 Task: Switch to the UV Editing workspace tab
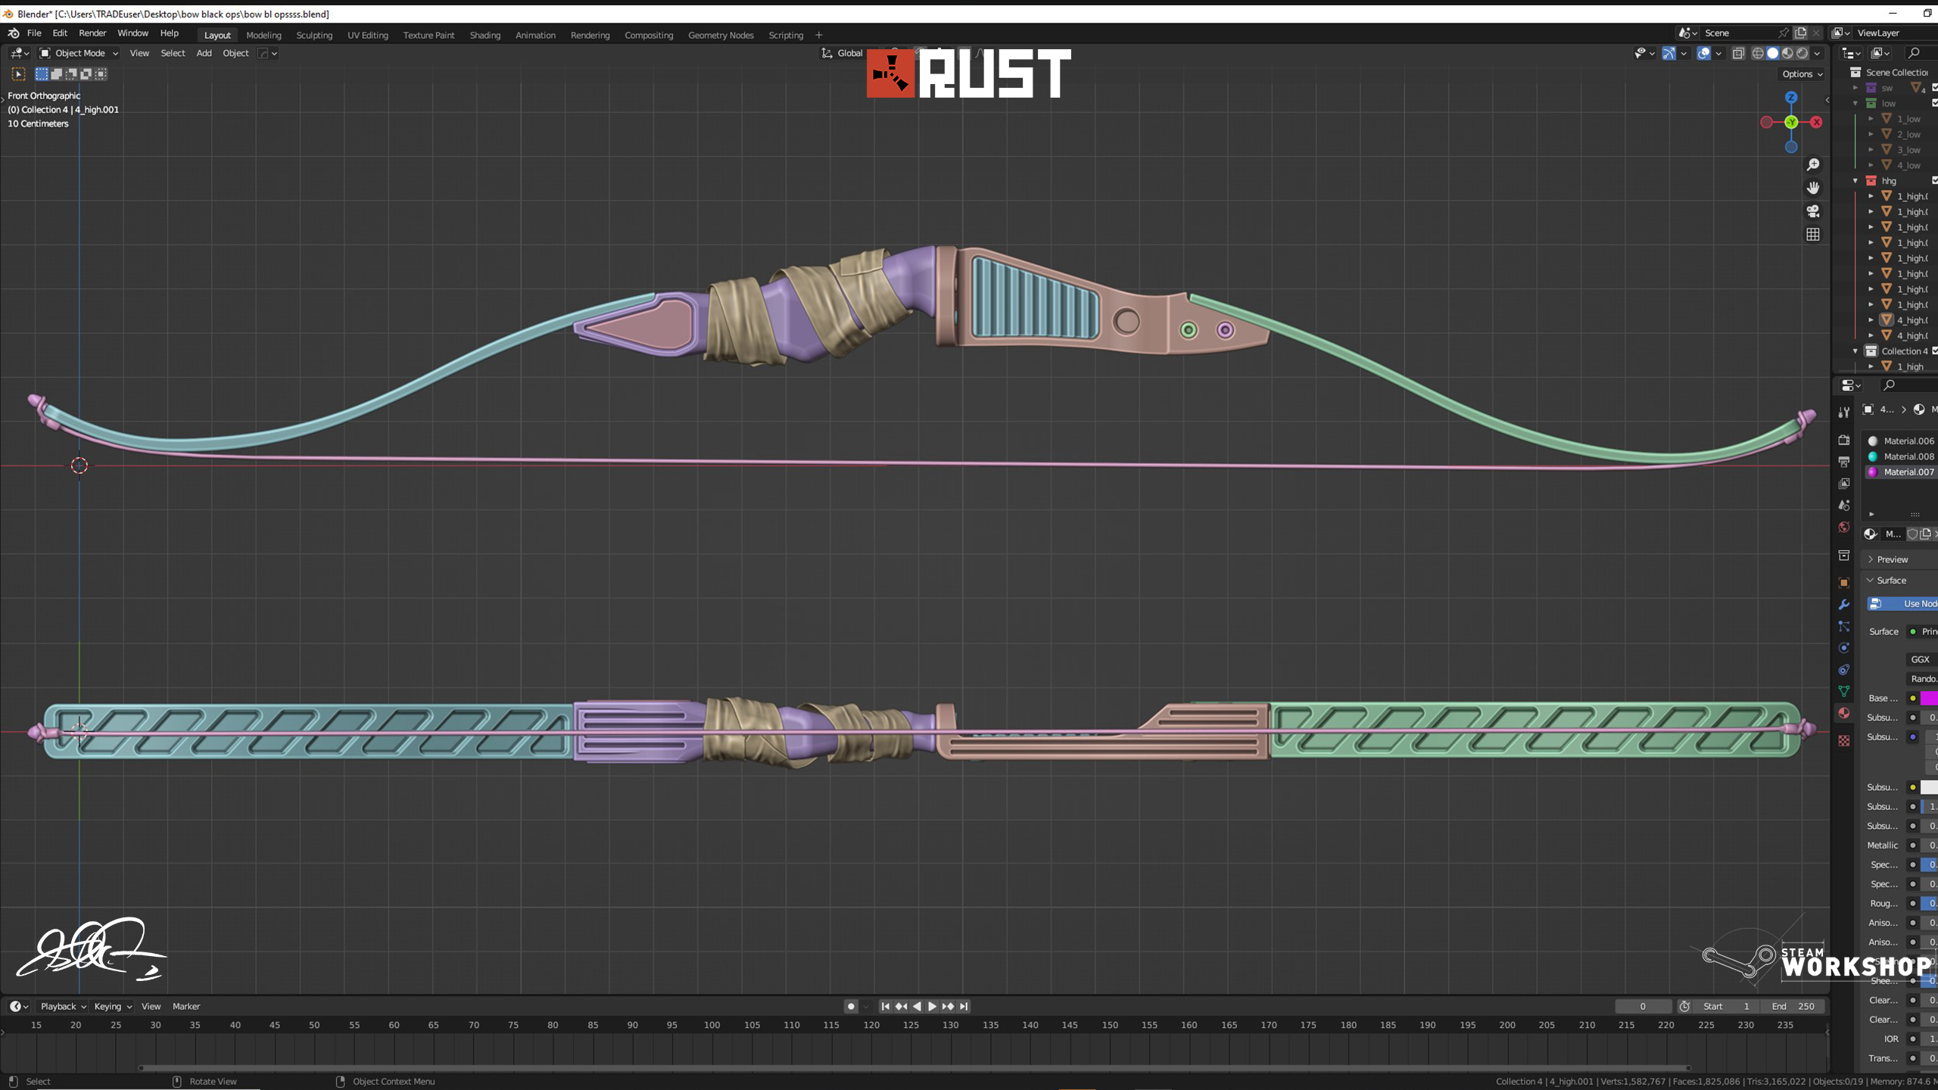(x=368, y=35)
